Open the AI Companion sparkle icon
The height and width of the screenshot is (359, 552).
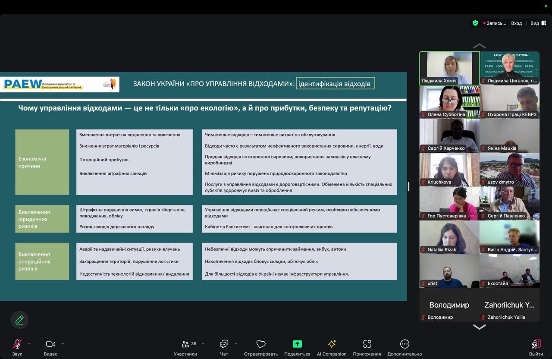pos(332,347)
